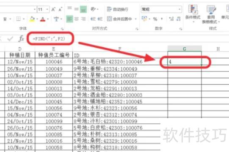Select cell 21/Nov/15
229x152 pixels.
coord(20,141)
